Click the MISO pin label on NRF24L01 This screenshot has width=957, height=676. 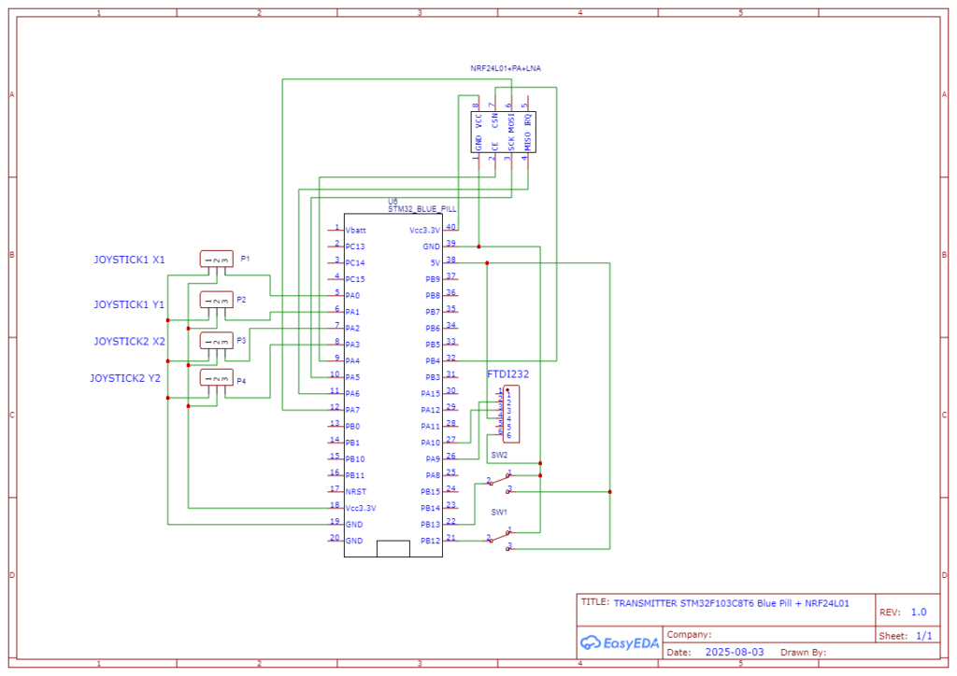[528, 142]
